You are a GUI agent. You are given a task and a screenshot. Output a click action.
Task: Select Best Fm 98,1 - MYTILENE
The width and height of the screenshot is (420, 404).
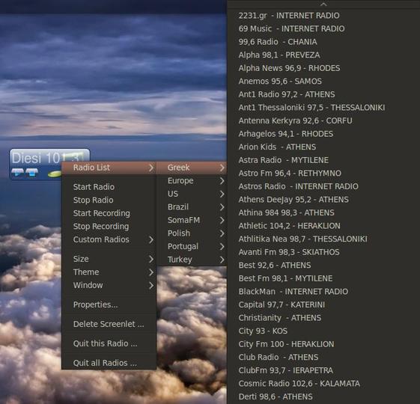tap(323, 278)
